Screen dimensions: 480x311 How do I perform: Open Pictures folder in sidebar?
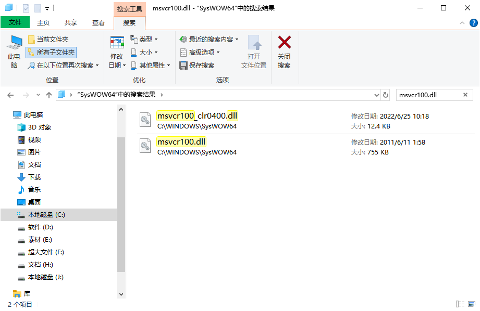tap(29, 152)
